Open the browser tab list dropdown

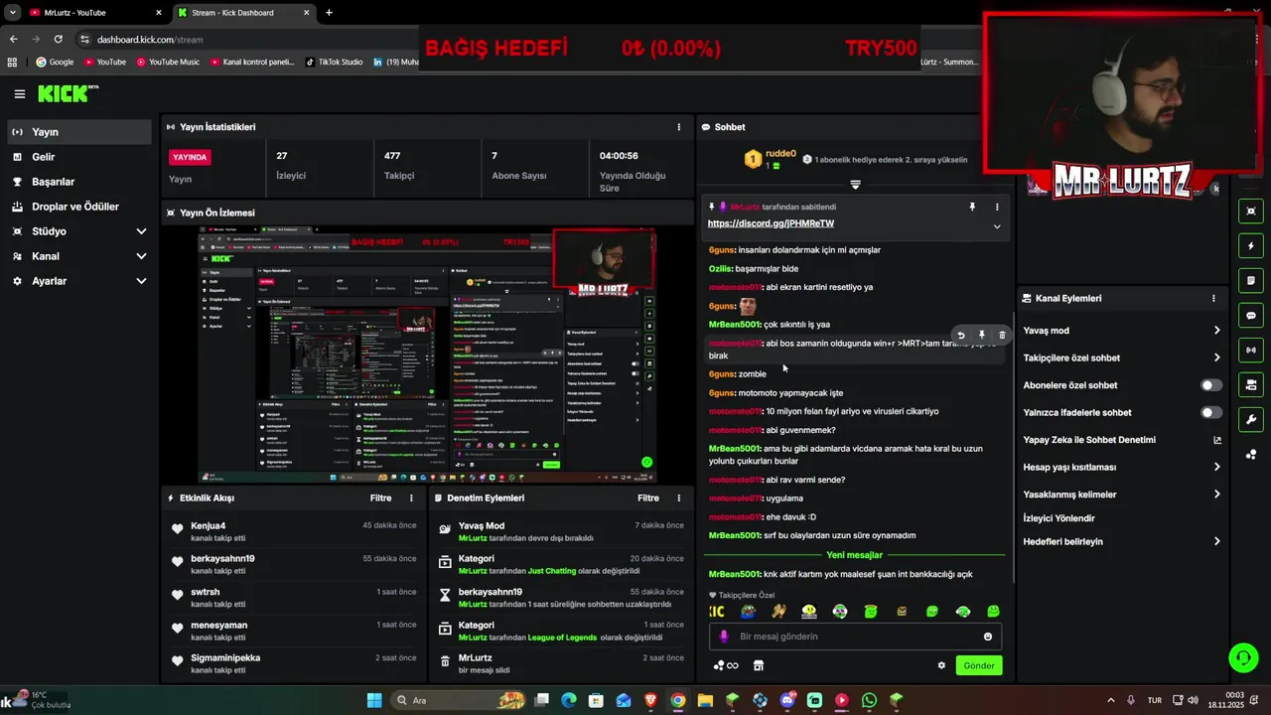13,13
